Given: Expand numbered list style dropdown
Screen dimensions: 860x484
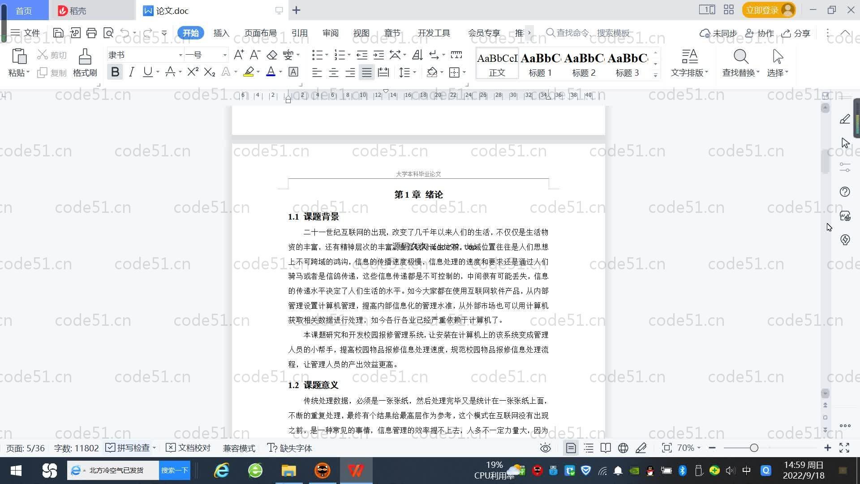Looking at the screenshot, I should [349, 55].
